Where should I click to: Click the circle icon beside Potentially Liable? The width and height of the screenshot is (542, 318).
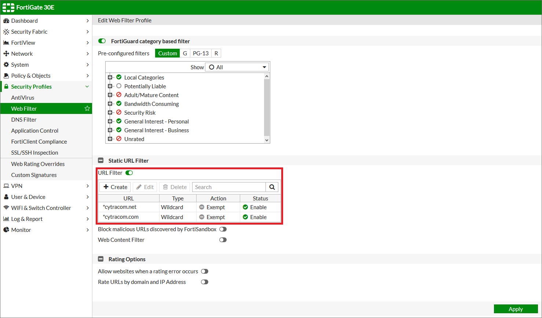[119, 86]
